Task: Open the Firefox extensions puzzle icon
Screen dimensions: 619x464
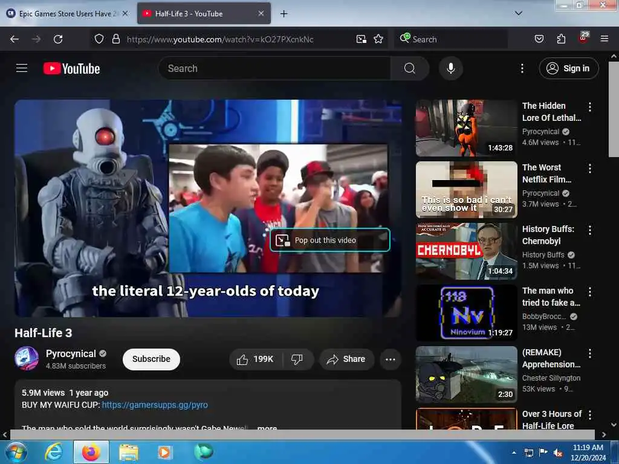Action: click(561, 39)
